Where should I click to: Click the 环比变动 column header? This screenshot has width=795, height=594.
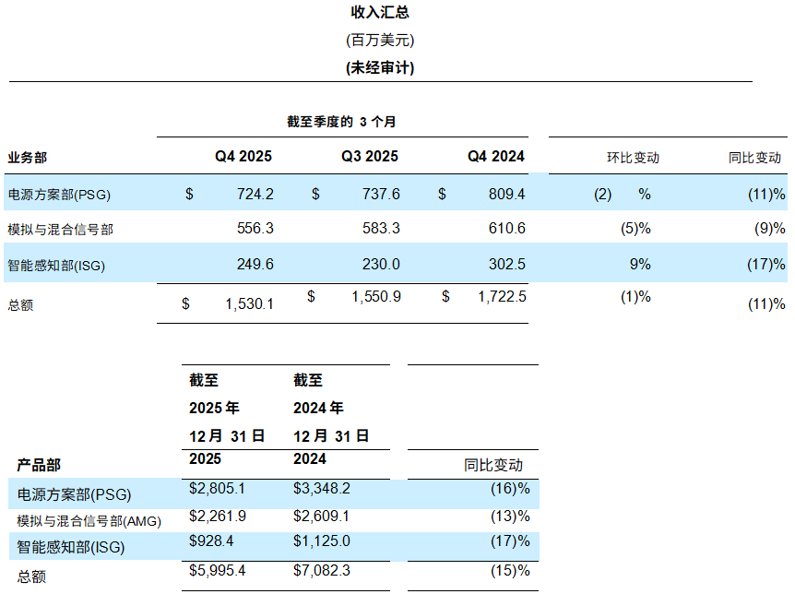point(634,158)
